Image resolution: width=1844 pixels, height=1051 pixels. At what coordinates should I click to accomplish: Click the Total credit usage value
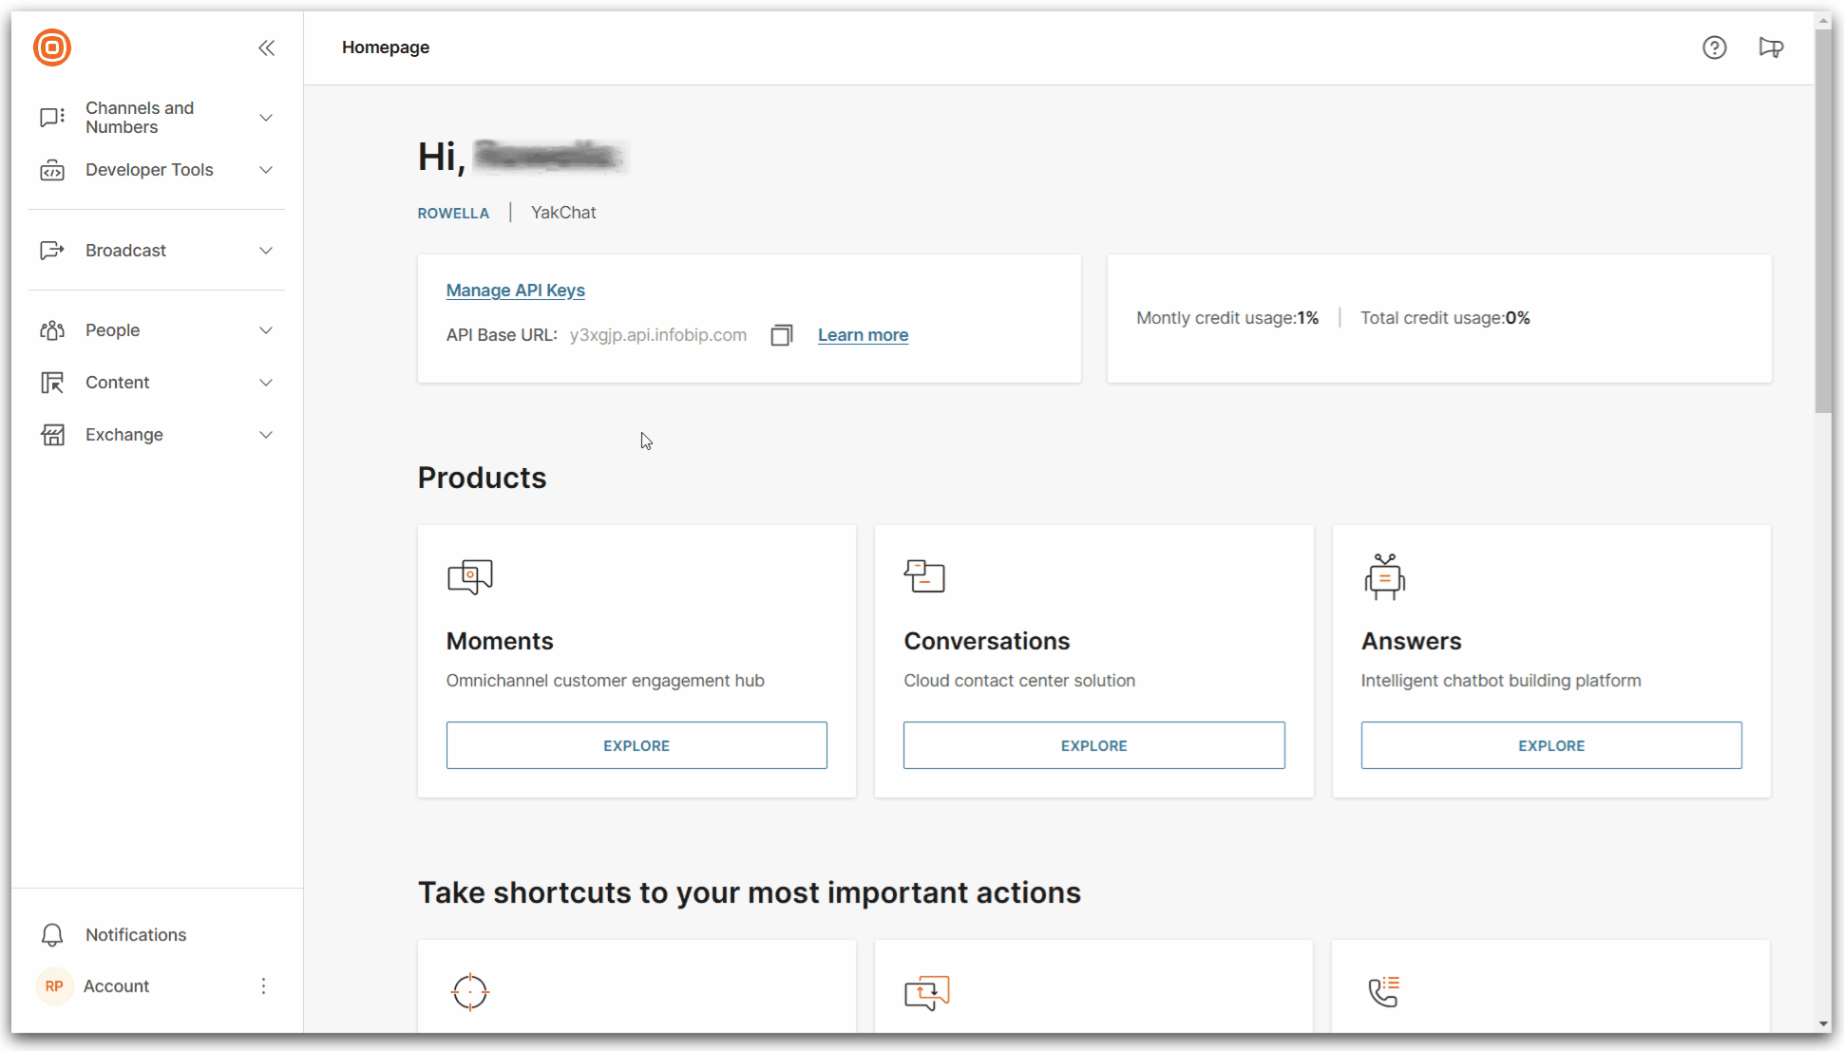click(x=1518, y=318)
